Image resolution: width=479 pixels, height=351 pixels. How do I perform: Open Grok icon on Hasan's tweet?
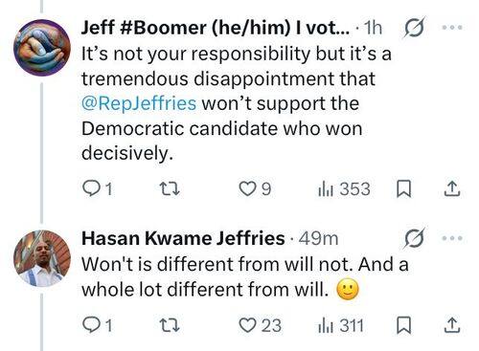415,238
